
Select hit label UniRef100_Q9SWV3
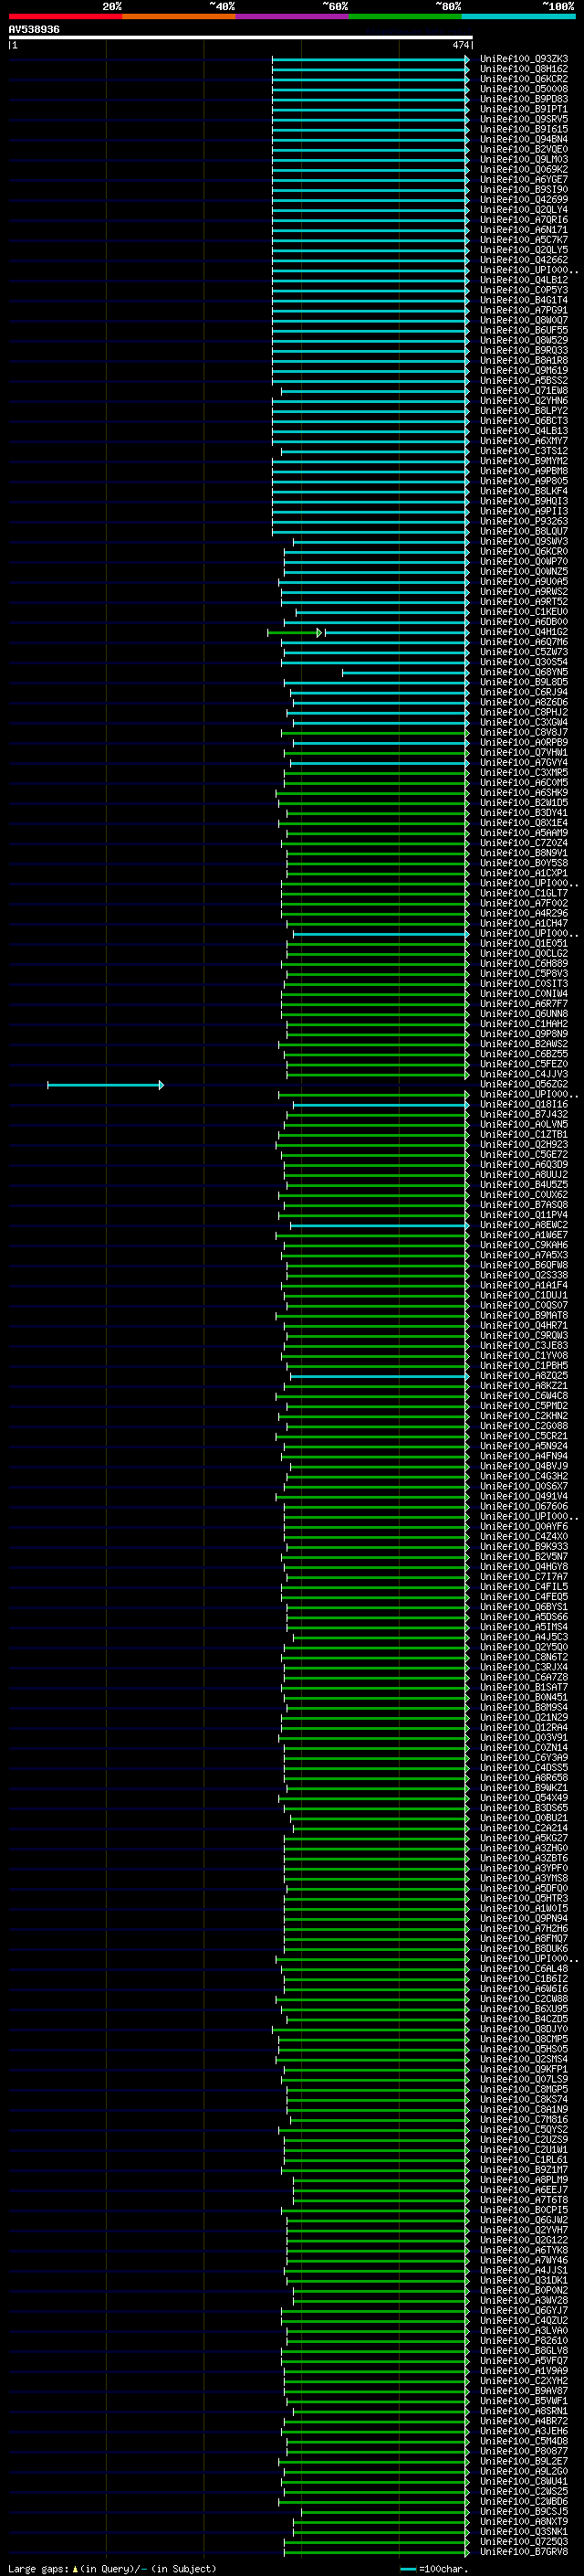(524, 542)
